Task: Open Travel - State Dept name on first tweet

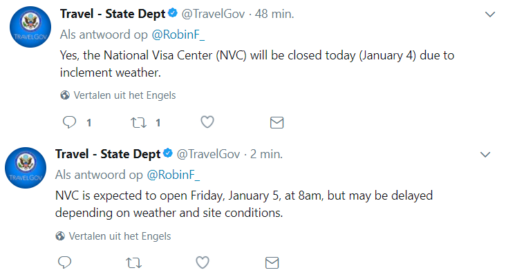Action: (113, 14)
